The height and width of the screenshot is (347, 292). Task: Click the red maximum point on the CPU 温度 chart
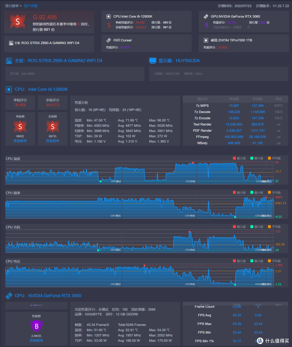click(193, 163)
